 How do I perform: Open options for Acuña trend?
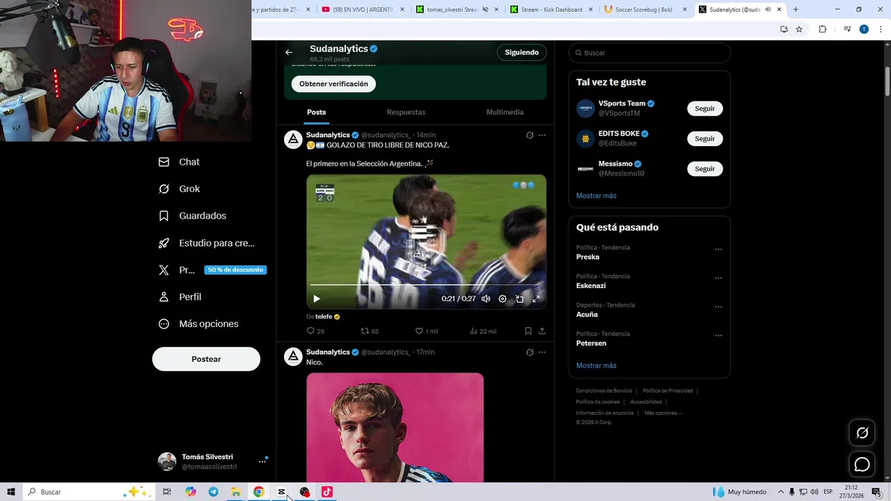(718, 307)
